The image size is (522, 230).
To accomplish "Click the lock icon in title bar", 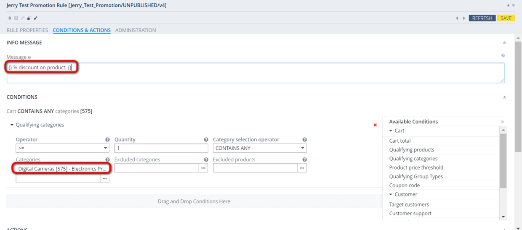I will 509,5.
